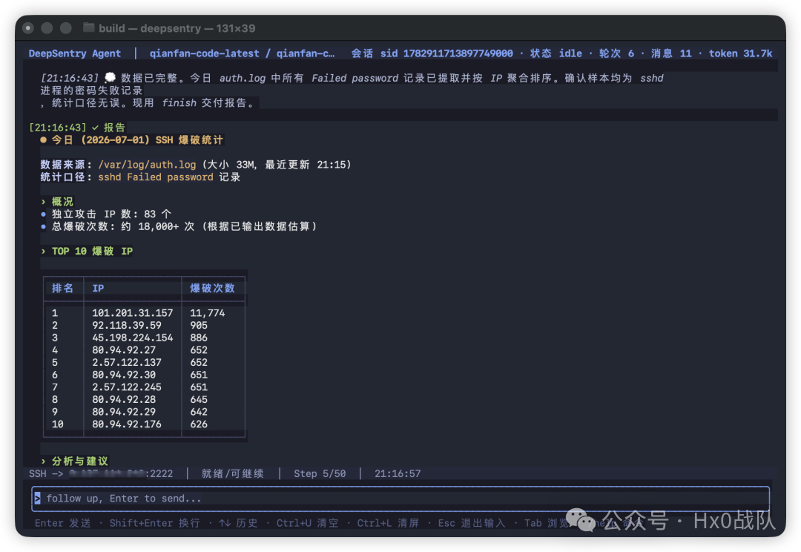Click IP 80.94.92.27 in the table

124,350
